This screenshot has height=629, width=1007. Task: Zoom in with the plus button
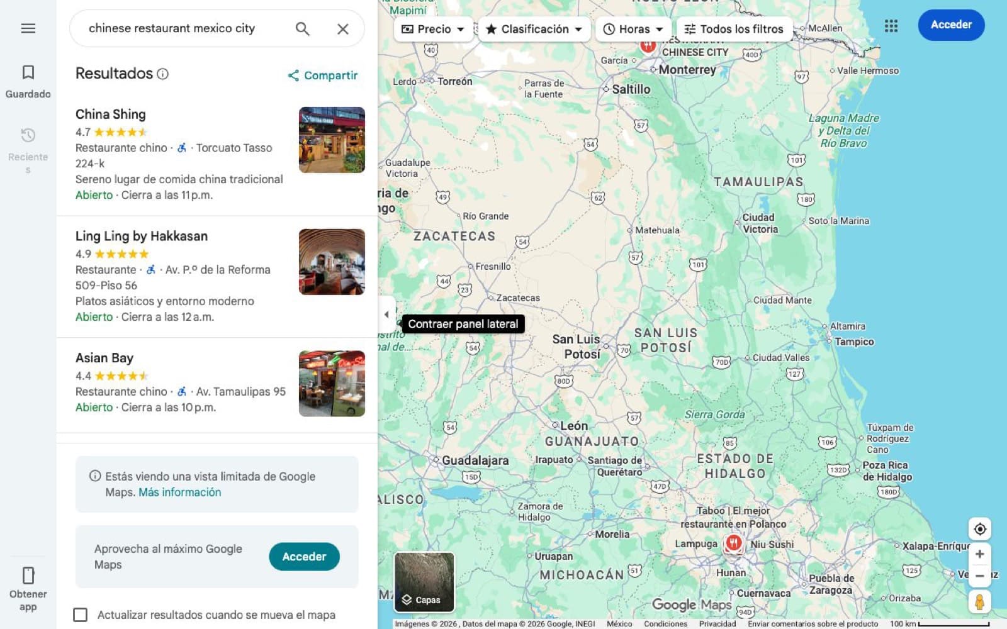[979, 554]
